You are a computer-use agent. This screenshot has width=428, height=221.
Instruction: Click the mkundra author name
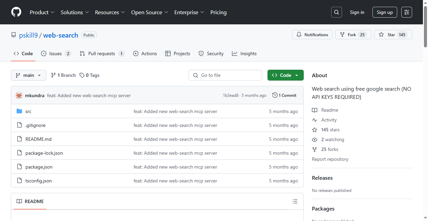[x=35, y=95]
